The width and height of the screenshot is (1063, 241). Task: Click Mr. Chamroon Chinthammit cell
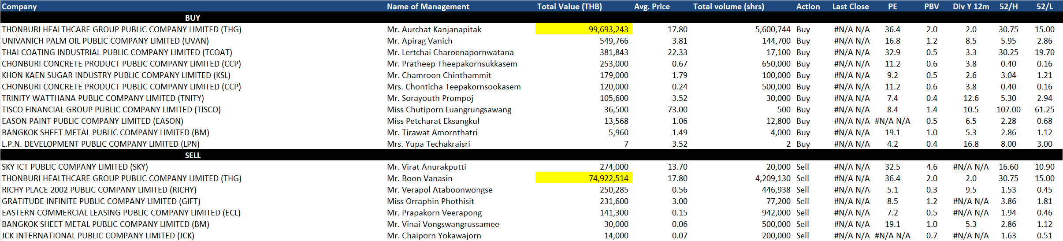tap(439, 75)
